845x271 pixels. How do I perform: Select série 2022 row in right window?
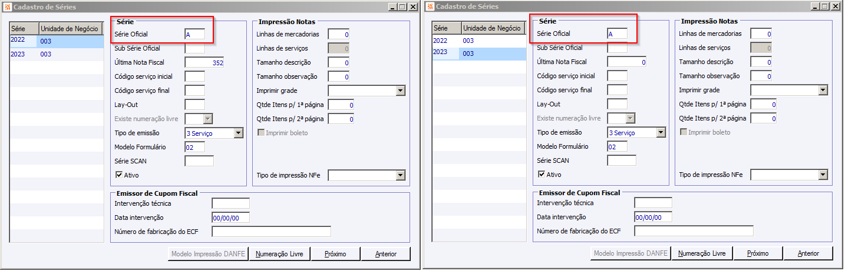click(479, 41)
